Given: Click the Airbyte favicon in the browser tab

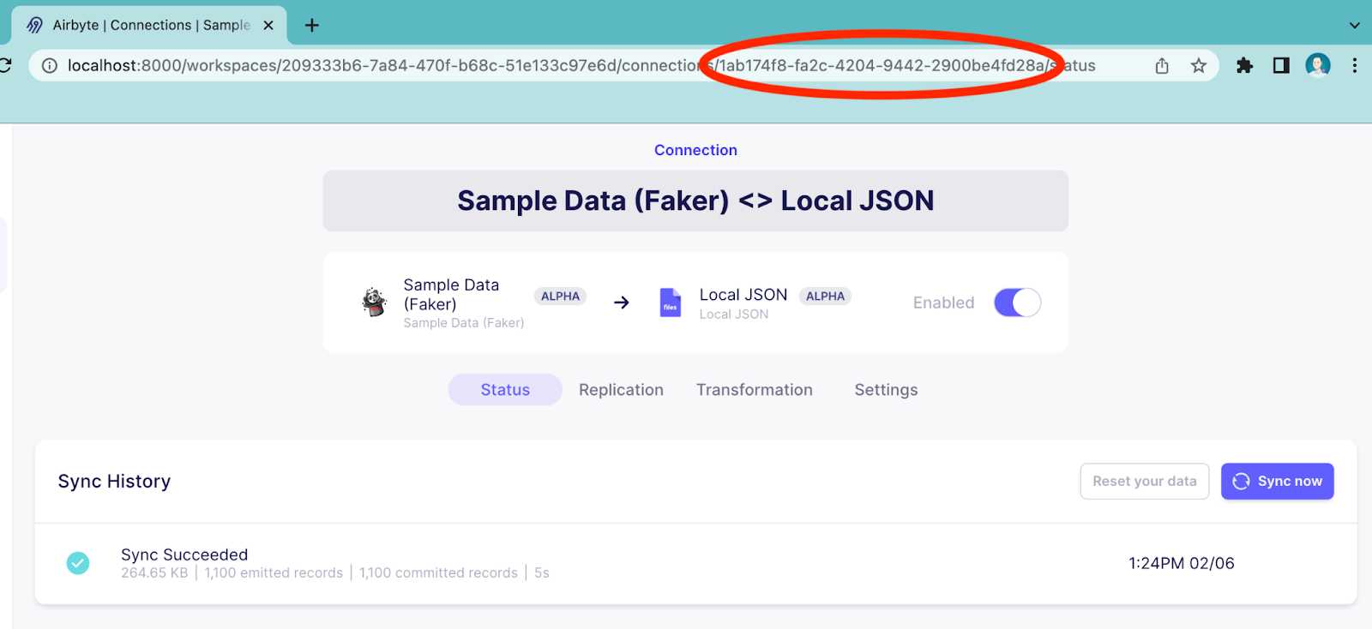Looking at the screenshot, I should 34,25.
